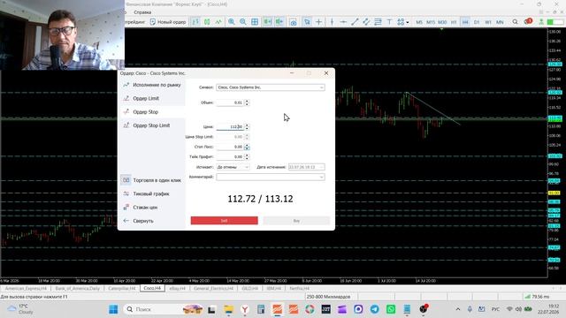This screenshot has width=566, height=318.
Task: Switch to the American_Express,H4 chart tab
Action: pyautogui.click(x=26, y=289)
